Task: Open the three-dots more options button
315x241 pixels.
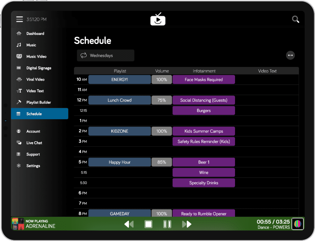Action: click(x=290, y=55)
